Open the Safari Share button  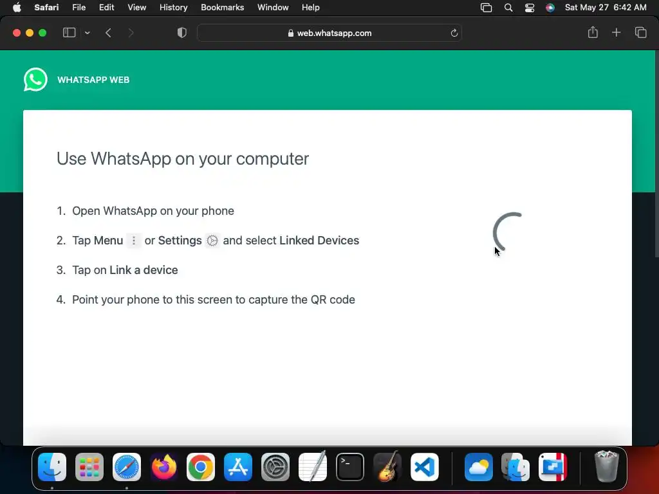point(593,32)
